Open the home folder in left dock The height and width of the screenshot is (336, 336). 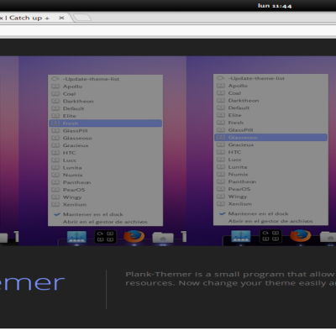point(163,237)
